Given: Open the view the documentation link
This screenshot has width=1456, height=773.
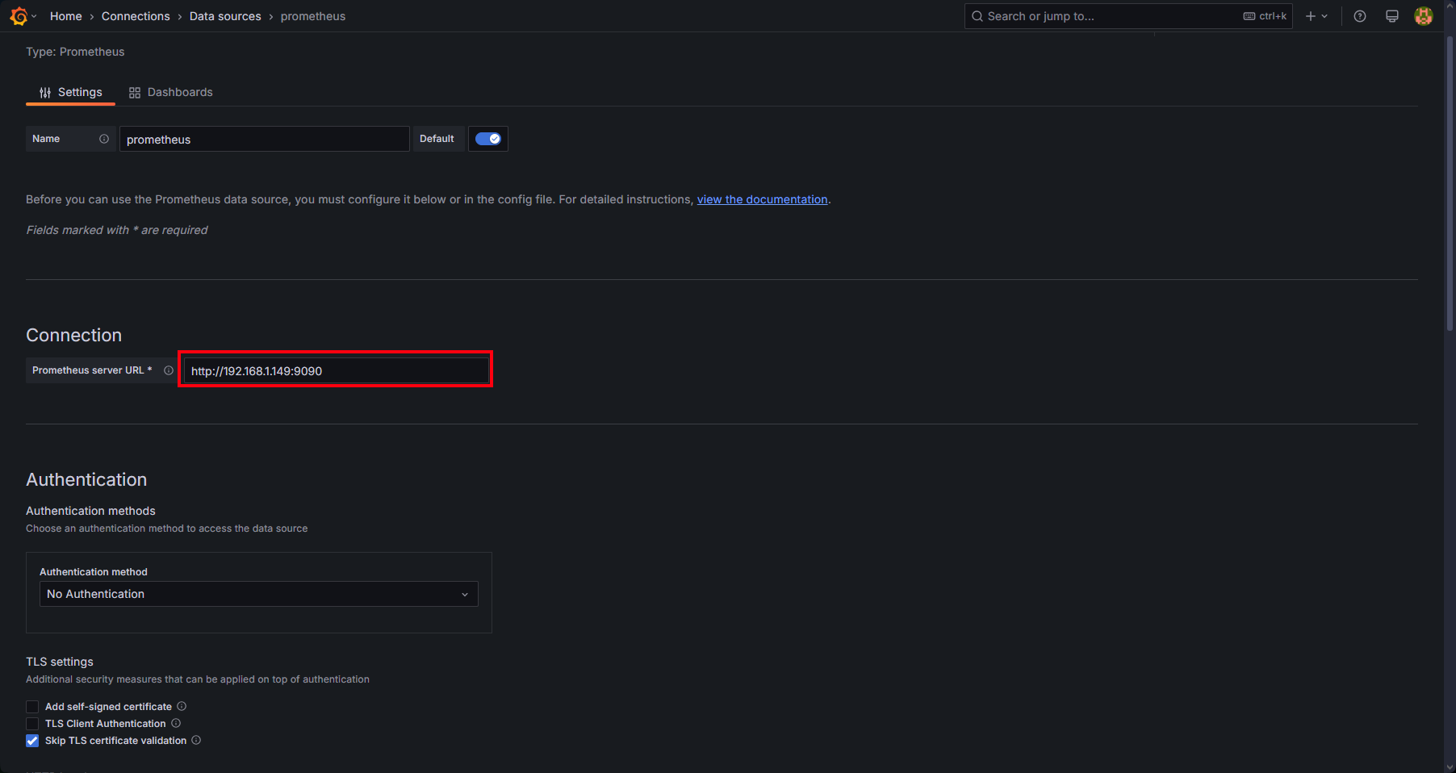Looking at the screenshot, I should pyautogui.click(x=762, y=199).
